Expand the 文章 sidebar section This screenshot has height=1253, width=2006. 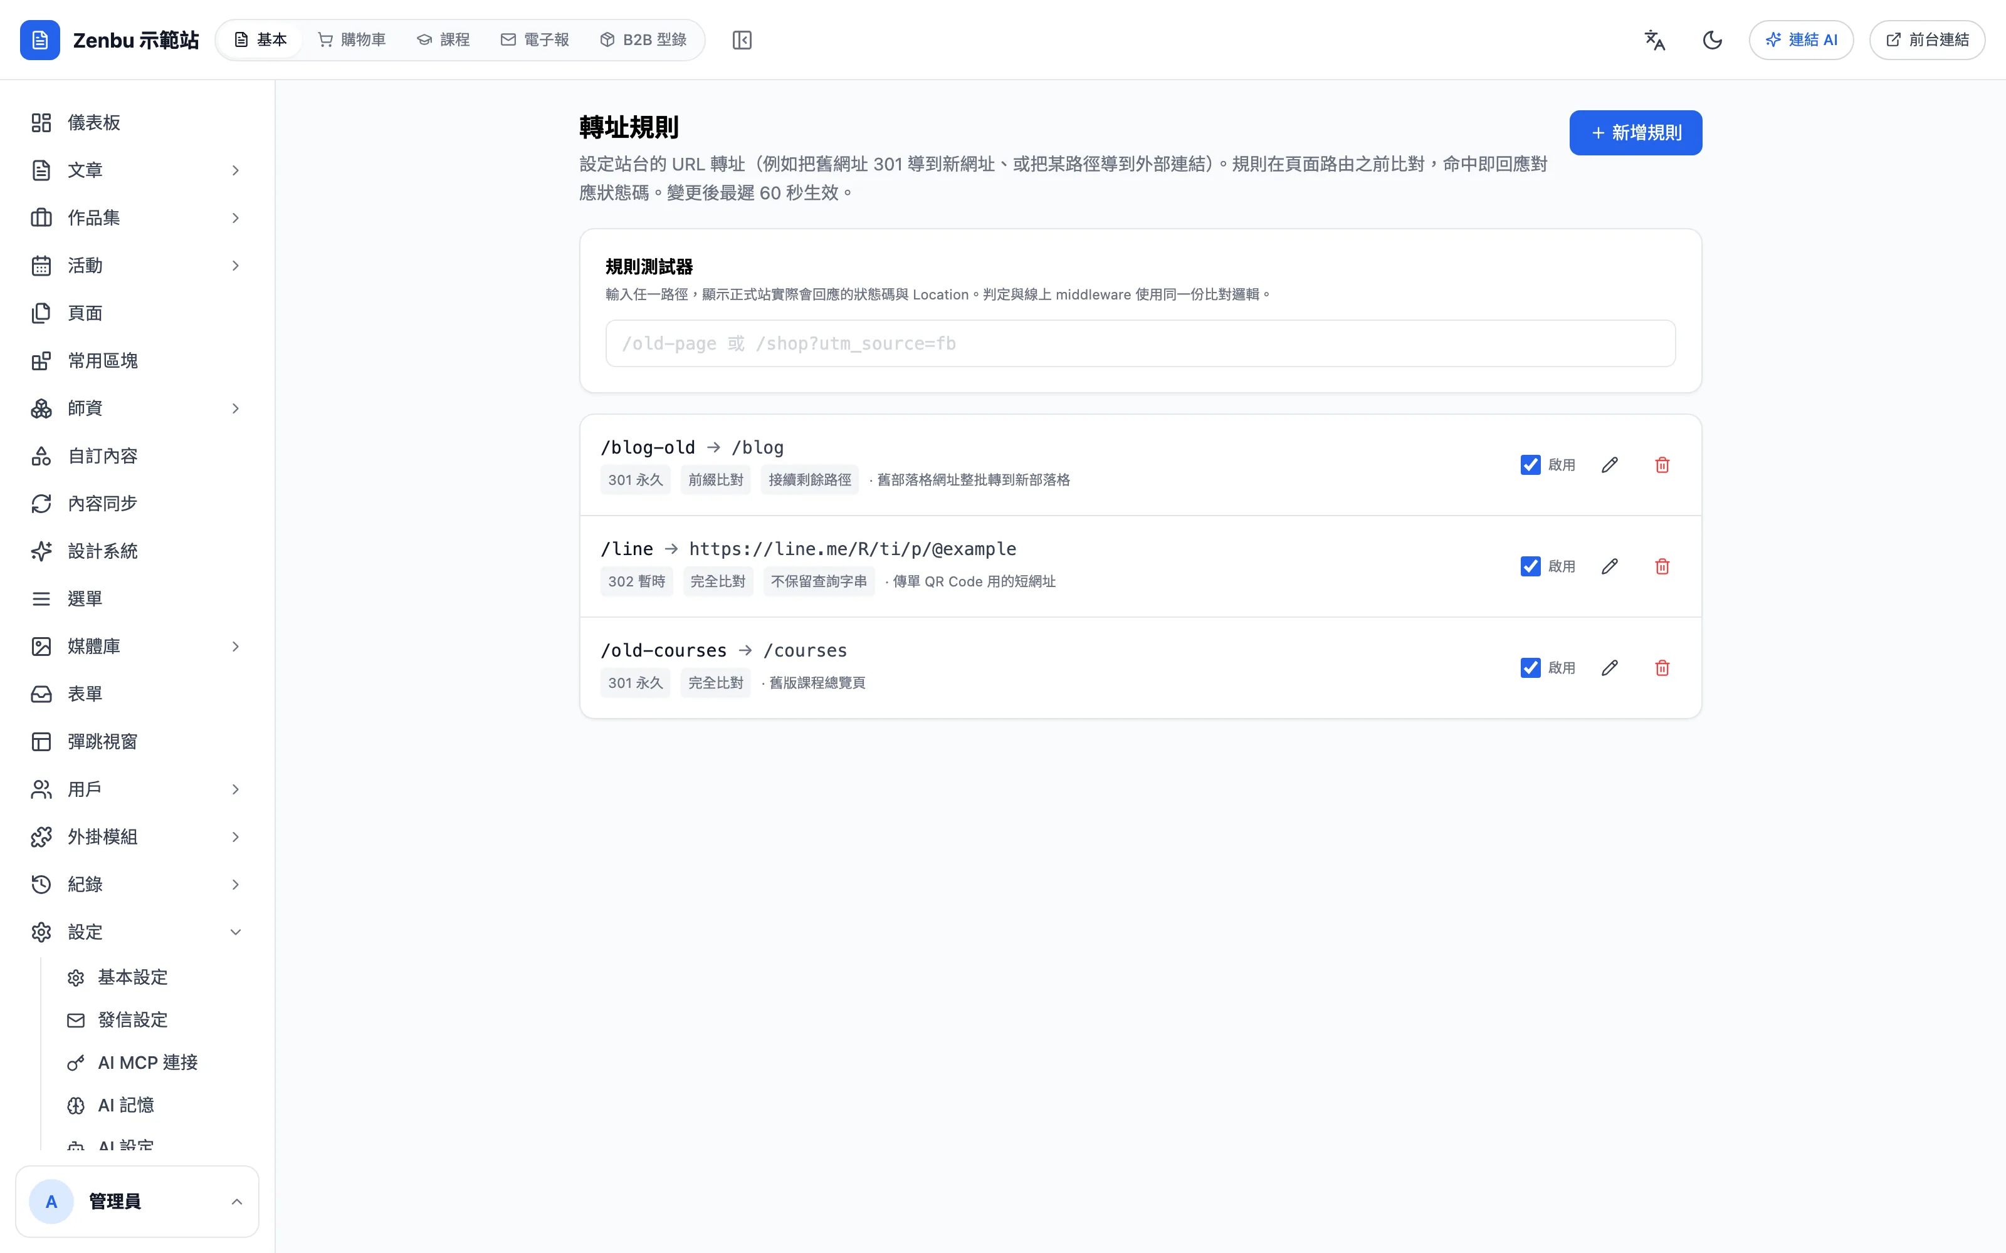[x=138, y=170]
